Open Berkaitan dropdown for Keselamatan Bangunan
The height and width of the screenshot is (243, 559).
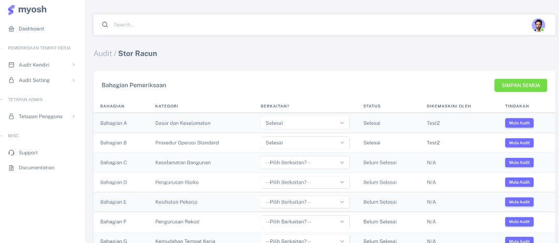305,163
